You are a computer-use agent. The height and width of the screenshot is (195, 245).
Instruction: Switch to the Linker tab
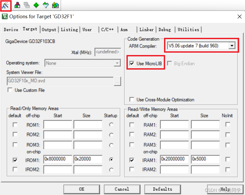tap(147, 30)
